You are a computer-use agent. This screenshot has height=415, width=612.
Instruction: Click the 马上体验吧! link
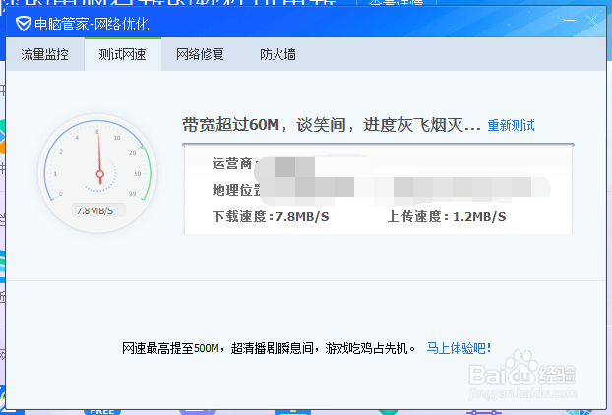pos(459,348)
